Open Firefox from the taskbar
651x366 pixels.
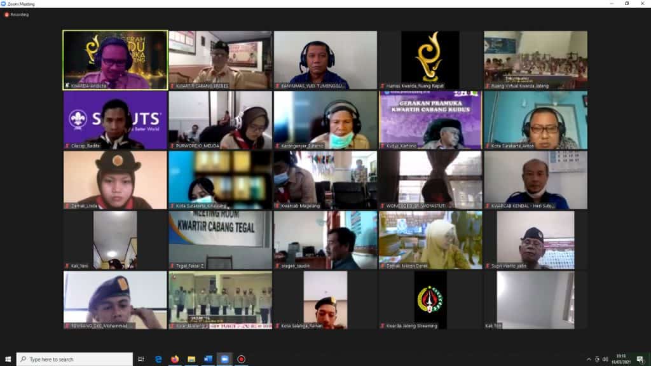coord(175,359)
